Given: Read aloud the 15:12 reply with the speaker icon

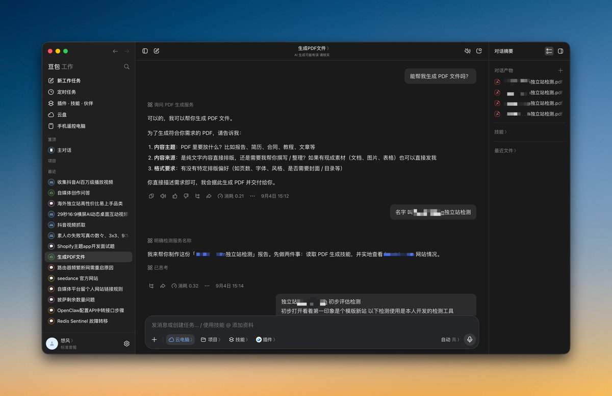Looking at the screenshot, I should [163, 196].
